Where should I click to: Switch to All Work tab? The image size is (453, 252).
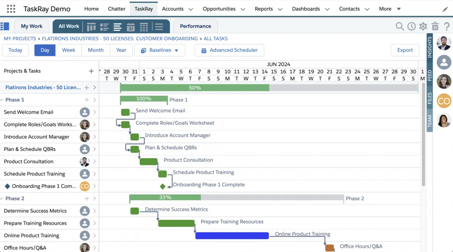coord(69,26)
